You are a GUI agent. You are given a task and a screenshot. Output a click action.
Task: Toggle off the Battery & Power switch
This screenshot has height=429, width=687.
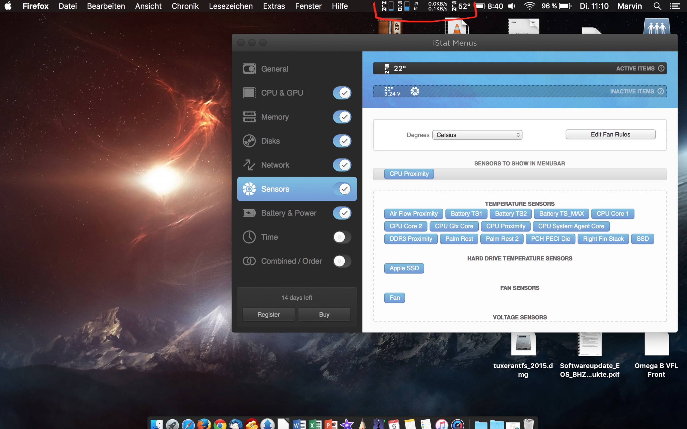click(x=342, y=213)
